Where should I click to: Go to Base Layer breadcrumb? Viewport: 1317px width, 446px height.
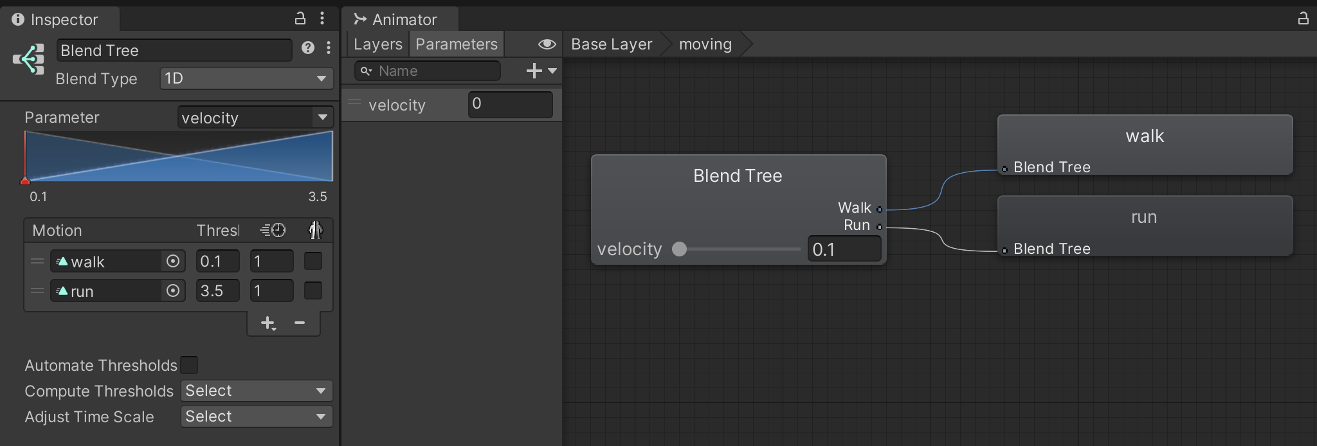click(611, 44)
